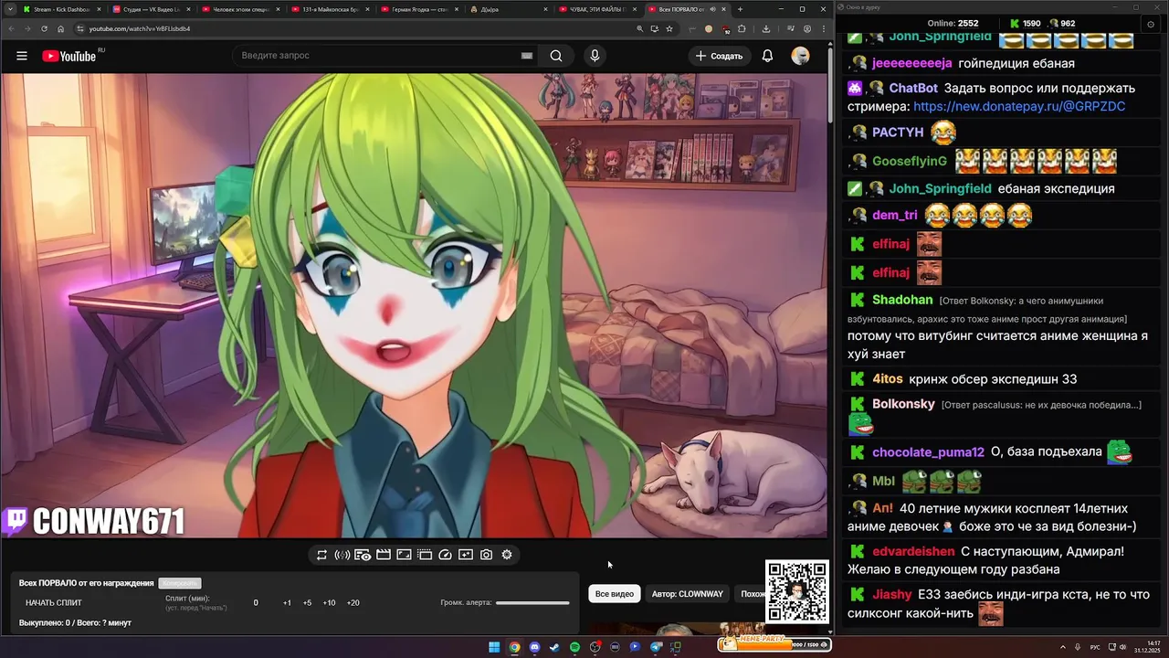Click the speed gauge icon in player toolbar
This screenshot has height=658, width=1169.
click(x=445, y=555)
